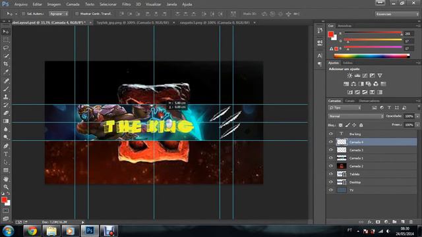Lock all layer attributes with padlock
422x237 pixels.
point(361,125)
